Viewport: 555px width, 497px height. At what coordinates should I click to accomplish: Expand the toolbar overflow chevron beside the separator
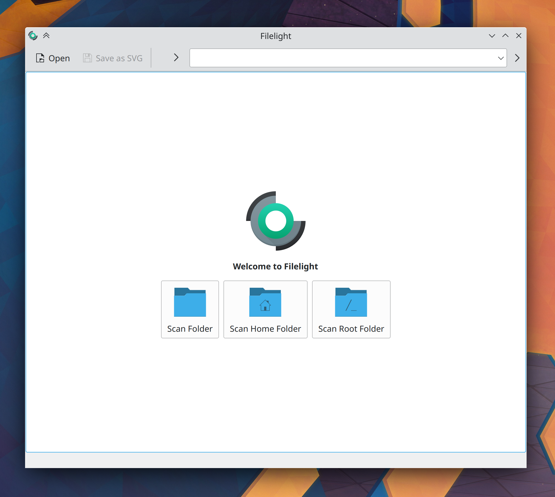coord(176,58)
